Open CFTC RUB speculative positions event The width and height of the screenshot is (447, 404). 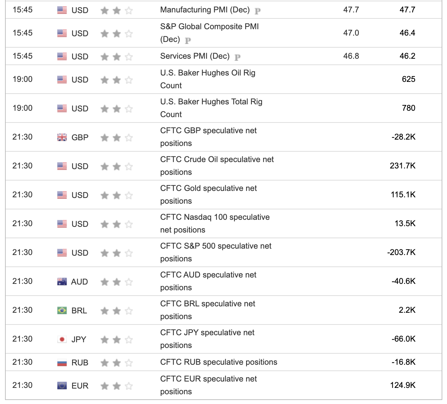click(219, 362)
